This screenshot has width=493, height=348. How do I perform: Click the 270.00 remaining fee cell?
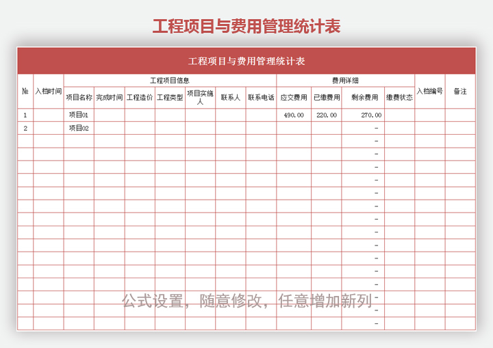click(363, 115)
